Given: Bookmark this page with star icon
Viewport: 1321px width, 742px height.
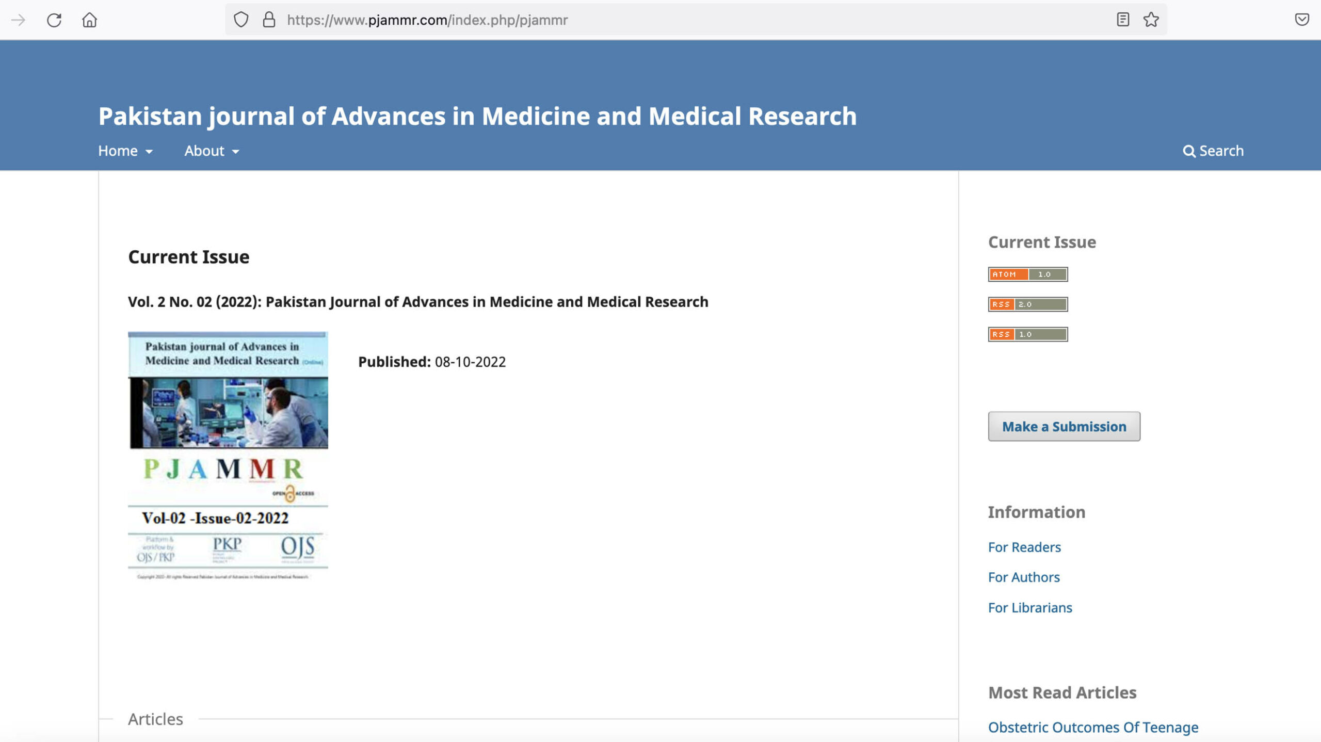Looking at the screenshot, I should [x=1151, y=20].
